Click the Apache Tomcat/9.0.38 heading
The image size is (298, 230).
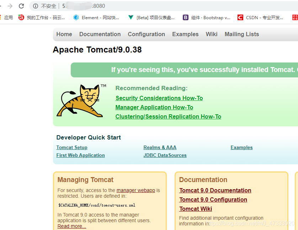[x=97, y=50]
